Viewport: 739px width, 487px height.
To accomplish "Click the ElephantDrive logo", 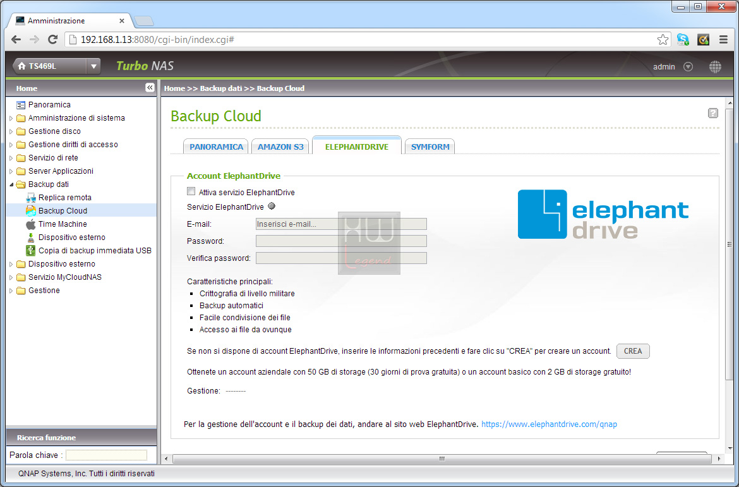I will tap(603, 214).
